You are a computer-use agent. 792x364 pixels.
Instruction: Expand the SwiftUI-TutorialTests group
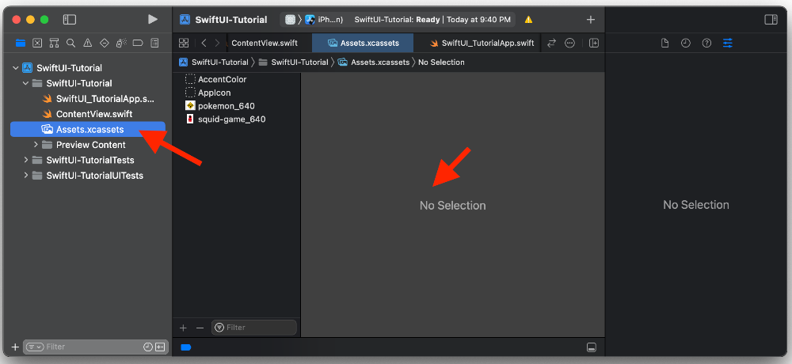click(x=26, y=160)
